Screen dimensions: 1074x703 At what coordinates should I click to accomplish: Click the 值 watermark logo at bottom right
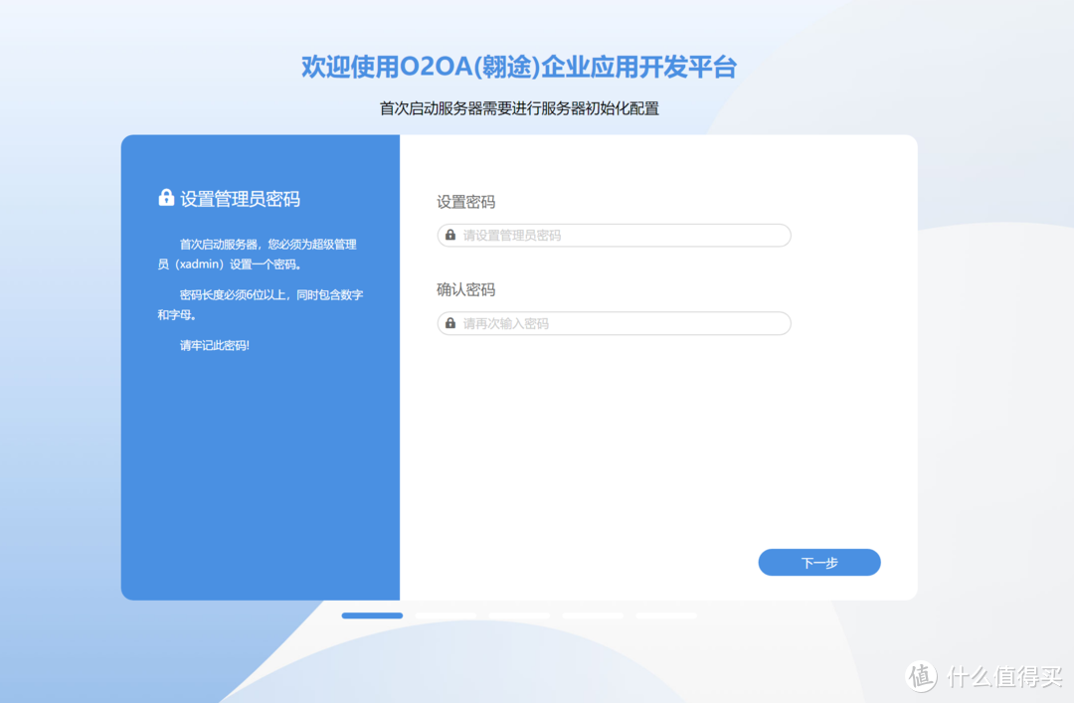920,675
